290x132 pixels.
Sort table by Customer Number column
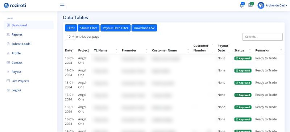coord(203,48)
